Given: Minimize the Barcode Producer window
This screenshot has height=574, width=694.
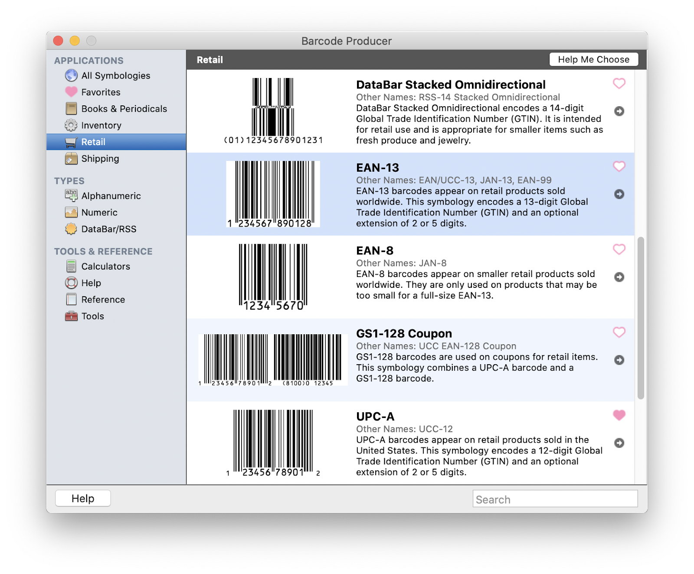Looking at the screenshot, I should [x=75, y=41].
